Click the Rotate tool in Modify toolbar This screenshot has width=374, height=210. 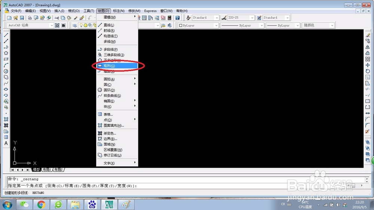pos(368,71)
